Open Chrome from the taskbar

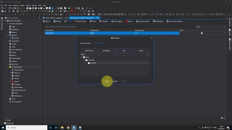68,127
